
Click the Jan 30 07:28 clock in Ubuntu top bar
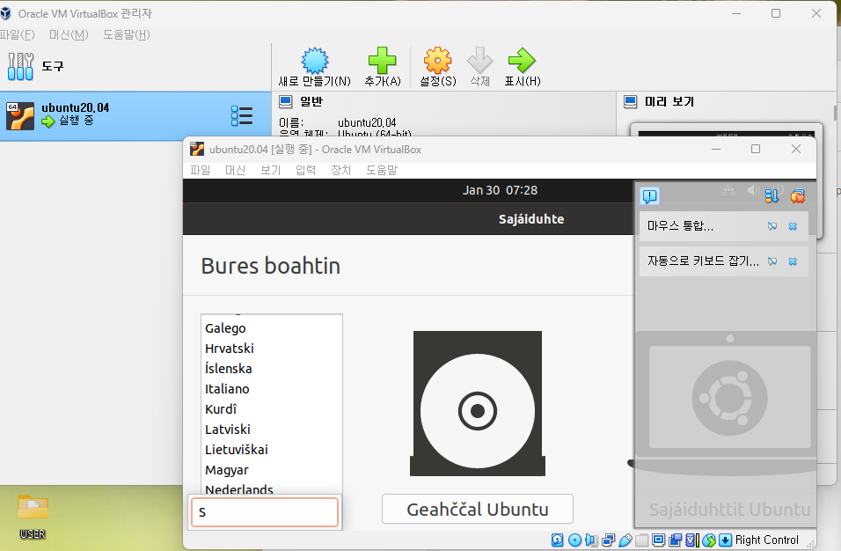pos(500,190)
